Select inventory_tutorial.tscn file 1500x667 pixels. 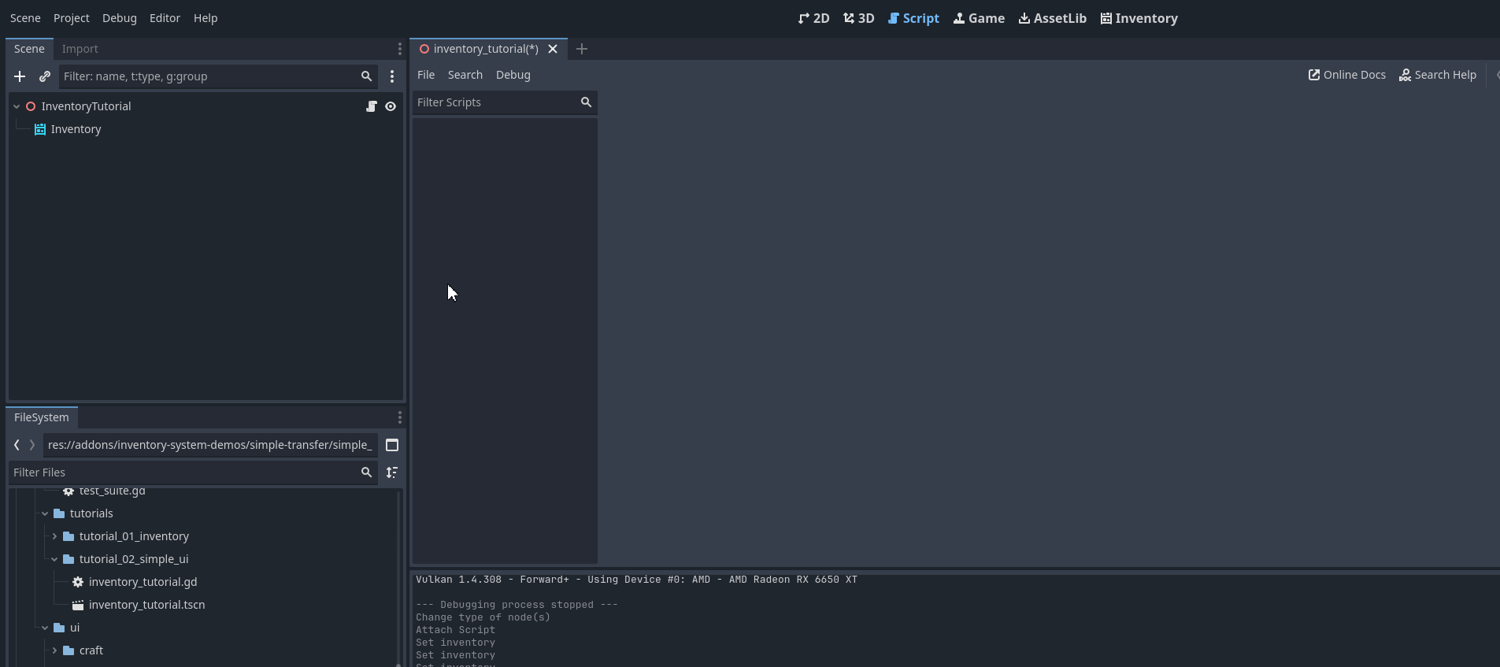(146, 605)
